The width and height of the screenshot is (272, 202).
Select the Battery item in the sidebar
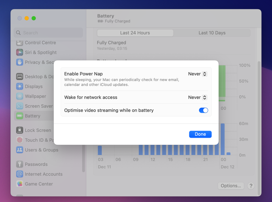tap(32, 116)
